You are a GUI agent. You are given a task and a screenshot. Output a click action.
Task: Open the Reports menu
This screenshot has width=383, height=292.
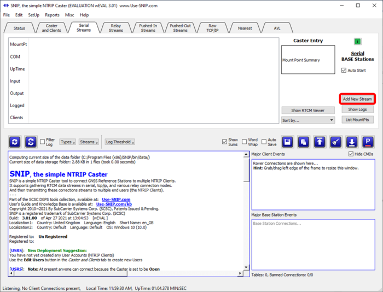[x=52, y=15]
